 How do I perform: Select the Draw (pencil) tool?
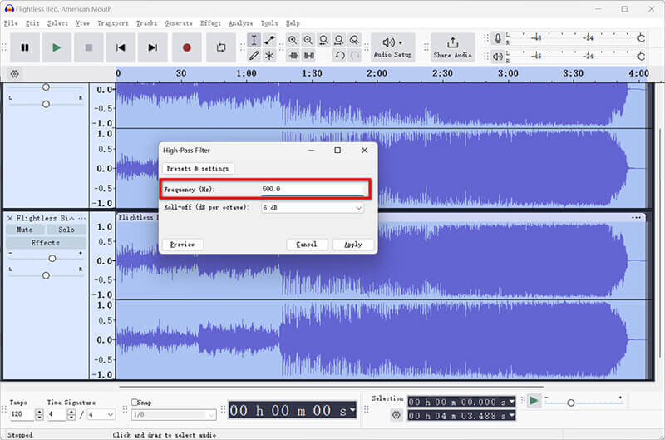click(254, 56)
